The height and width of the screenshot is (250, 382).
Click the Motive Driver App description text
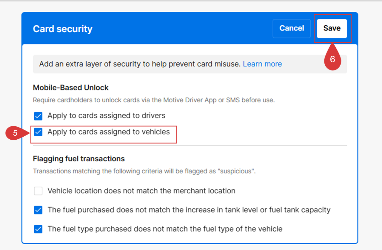pyautogui.click(x=154, y=100)
